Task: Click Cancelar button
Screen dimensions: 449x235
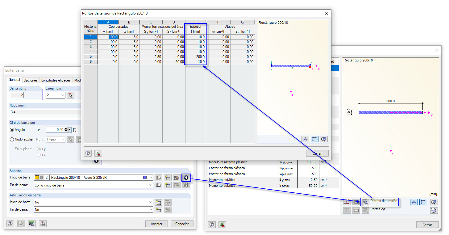Action: tap(182, 224)
